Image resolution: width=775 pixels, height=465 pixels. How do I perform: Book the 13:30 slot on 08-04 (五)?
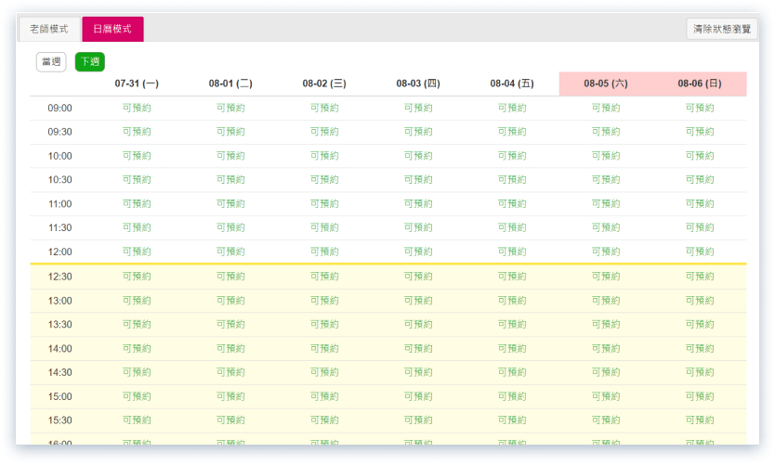512,324
